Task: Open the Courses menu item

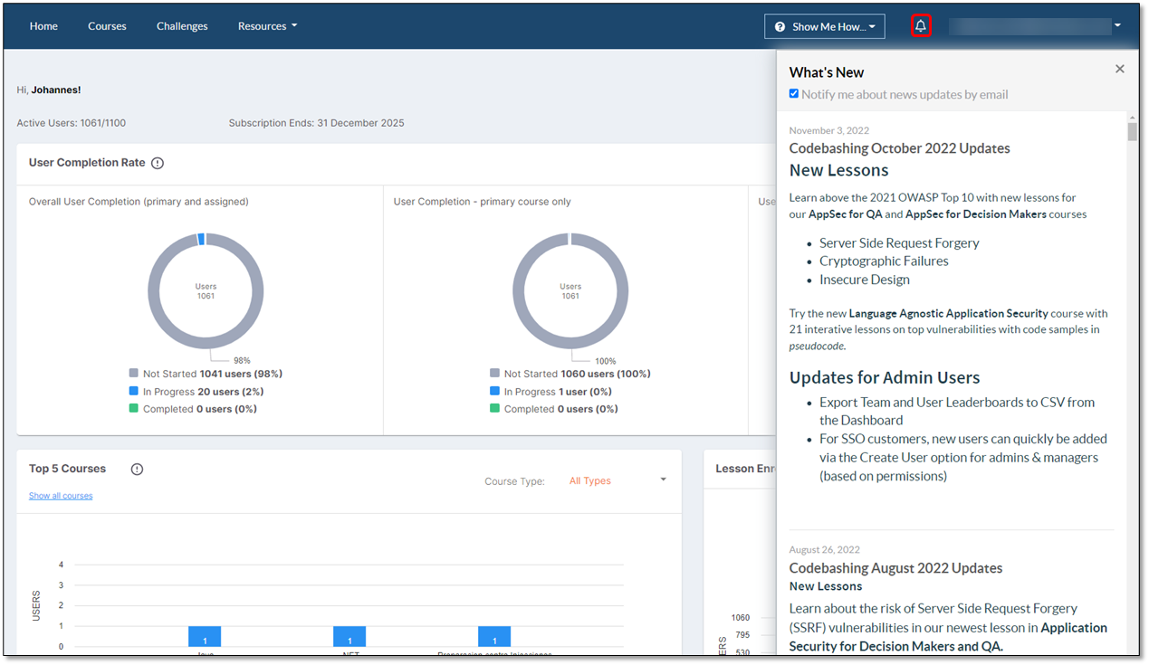Action: tap(107, 26)
